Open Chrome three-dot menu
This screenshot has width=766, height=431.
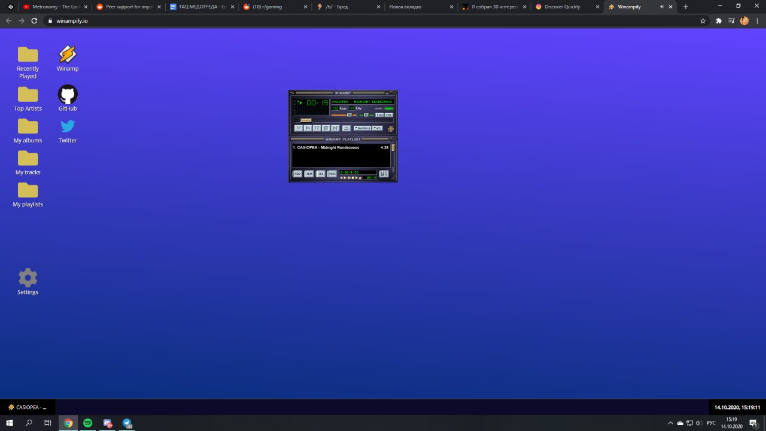tap(757, 20)
